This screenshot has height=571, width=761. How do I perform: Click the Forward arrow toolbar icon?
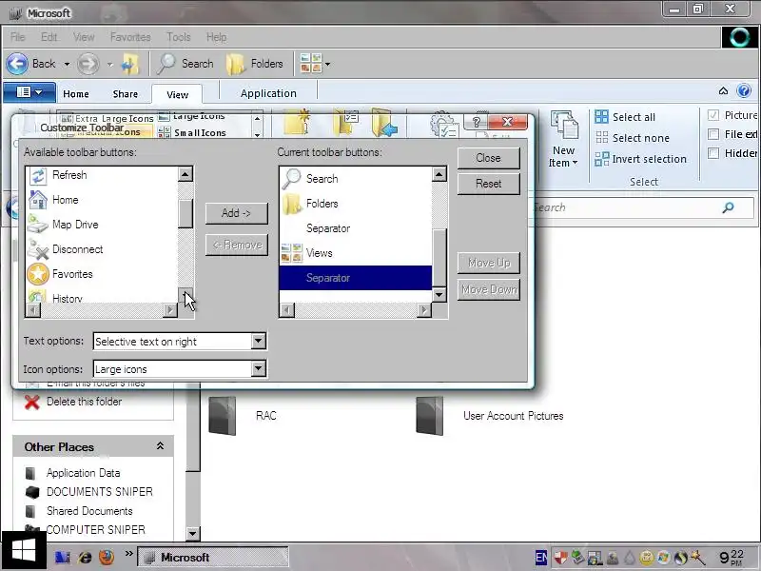click(88, 64)
